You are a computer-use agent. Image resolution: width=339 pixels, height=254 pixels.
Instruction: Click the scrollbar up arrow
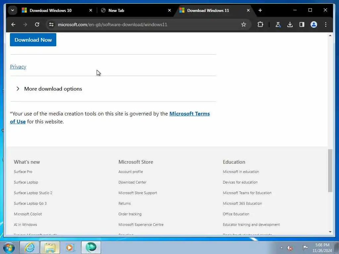[x=330, y=35]
